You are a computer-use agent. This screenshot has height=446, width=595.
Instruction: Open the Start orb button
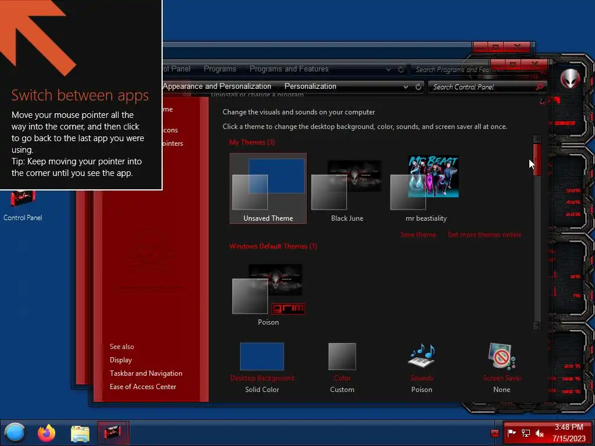(15, 433)
